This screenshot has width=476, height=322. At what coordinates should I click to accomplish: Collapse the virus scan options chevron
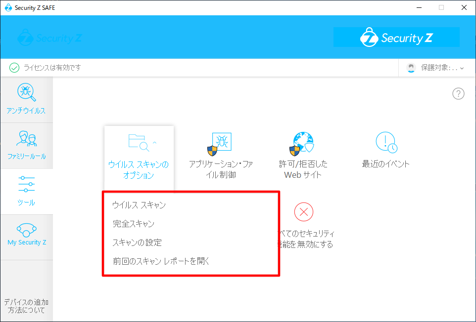154,142
